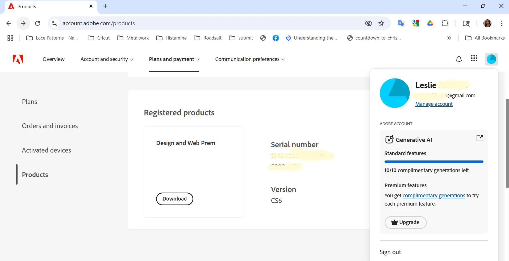Select Products in the sidebar
This screenshot has height=261, width=509.
tap(35, 175)
